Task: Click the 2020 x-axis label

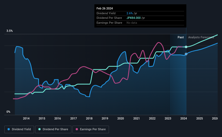Action: (x=121, y=118)
